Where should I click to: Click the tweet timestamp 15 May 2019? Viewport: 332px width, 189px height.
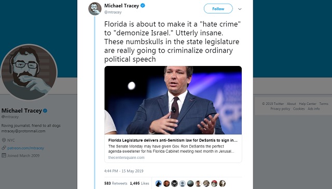tap(123, 171)
